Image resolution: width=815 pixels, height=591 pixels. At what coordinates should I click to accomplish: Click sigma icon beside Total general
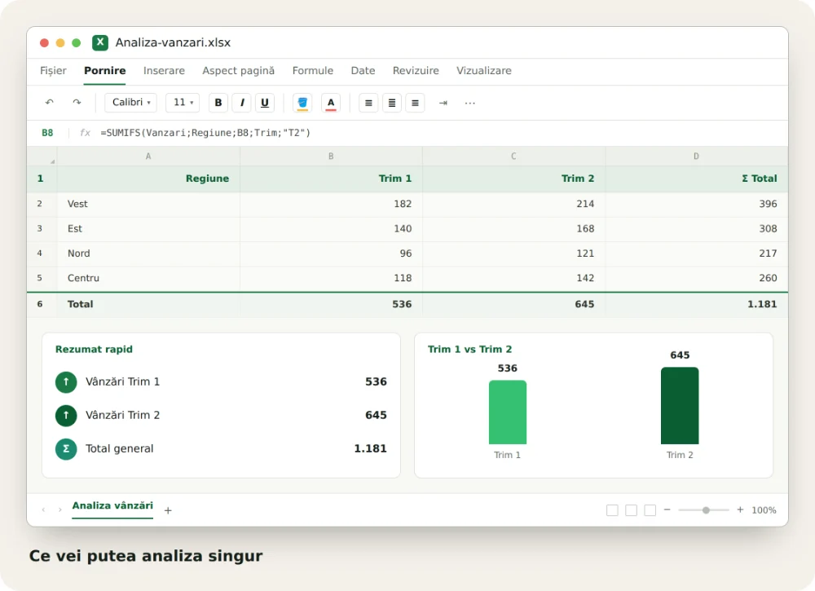click(66, 449)
